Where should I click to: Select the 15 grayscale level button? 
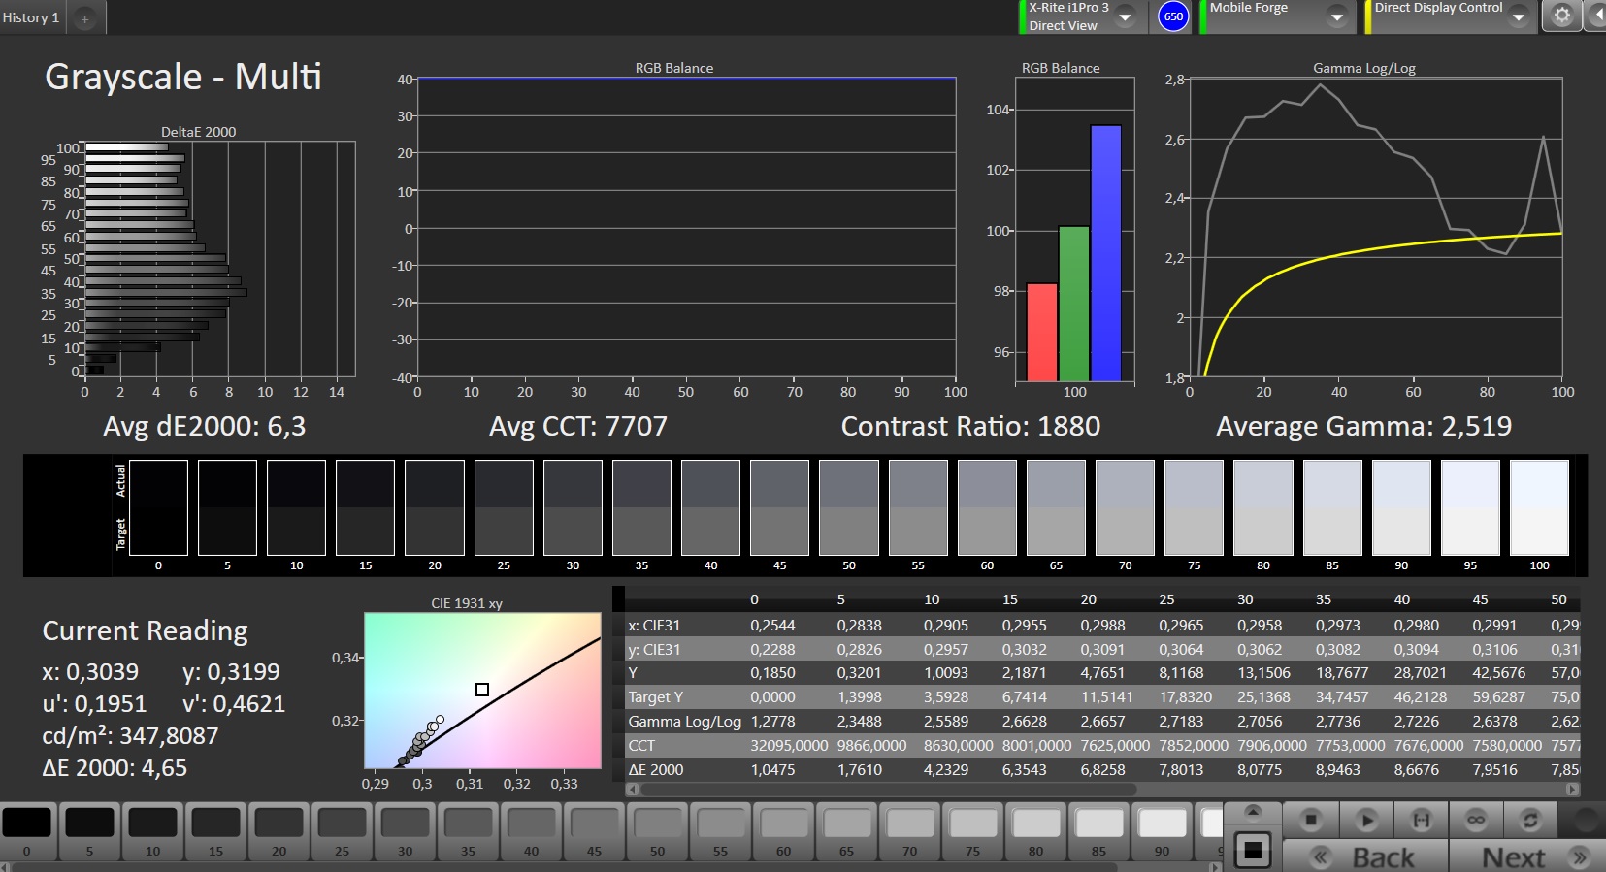215,831
